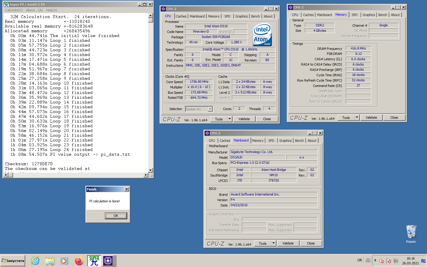
Task: Click the touch keyboard tray icon
Action: pyautogui.click(x=368, y=260)
